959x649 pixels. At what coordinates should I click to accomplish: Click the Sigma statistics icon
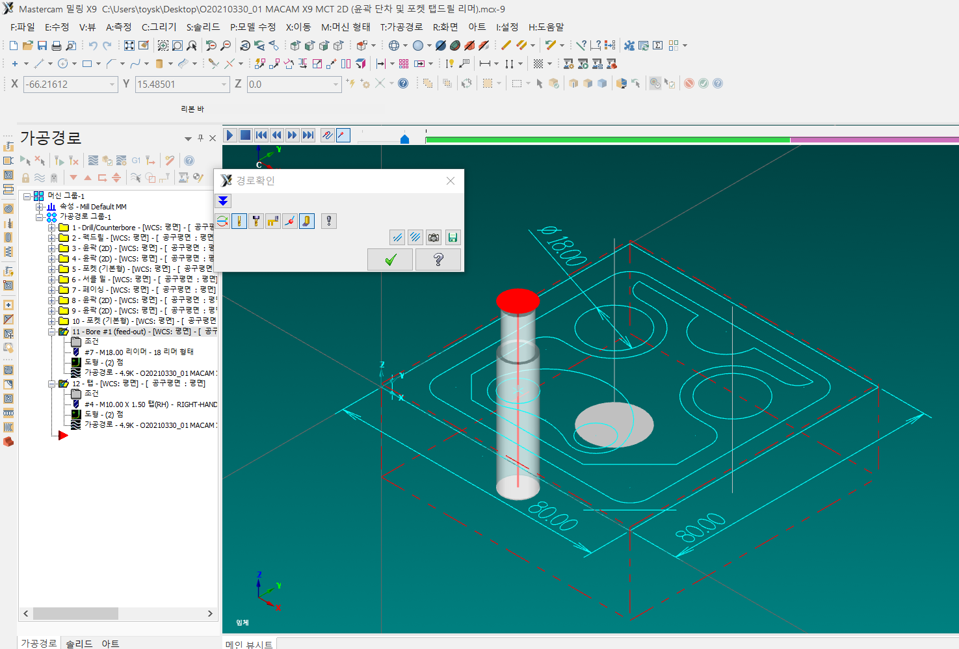point(658,46)
